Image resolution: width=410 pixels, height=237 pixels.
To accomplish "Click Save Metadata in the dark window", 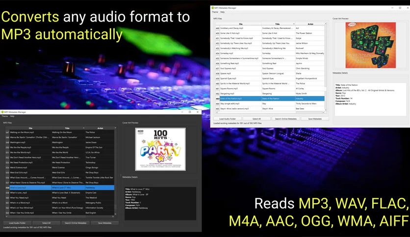I will click(104, 223).
